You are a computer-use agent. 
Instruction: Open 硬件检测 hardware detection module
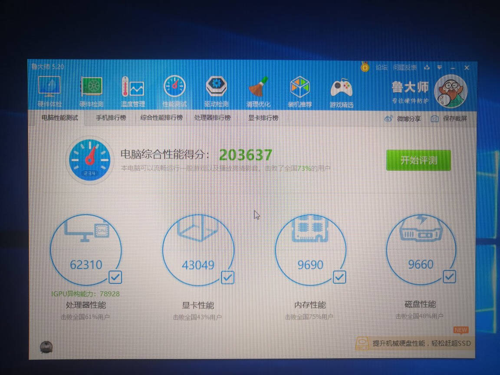click(91, 92)
